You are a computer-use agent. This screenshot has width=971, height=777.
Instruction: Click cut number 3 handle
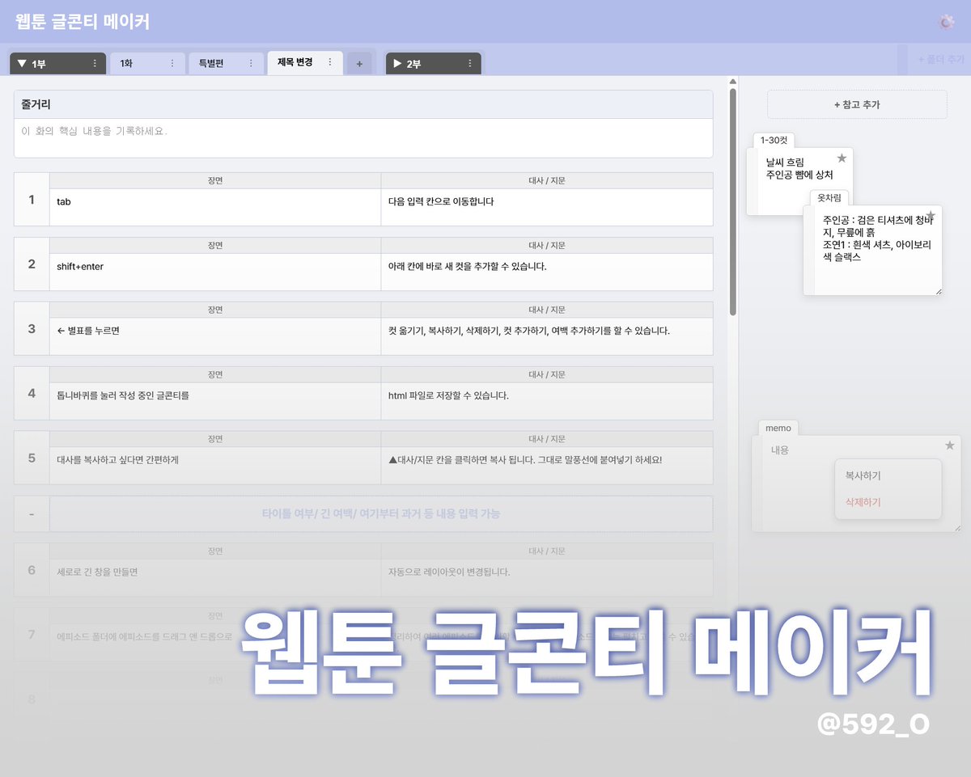point(32,328)
